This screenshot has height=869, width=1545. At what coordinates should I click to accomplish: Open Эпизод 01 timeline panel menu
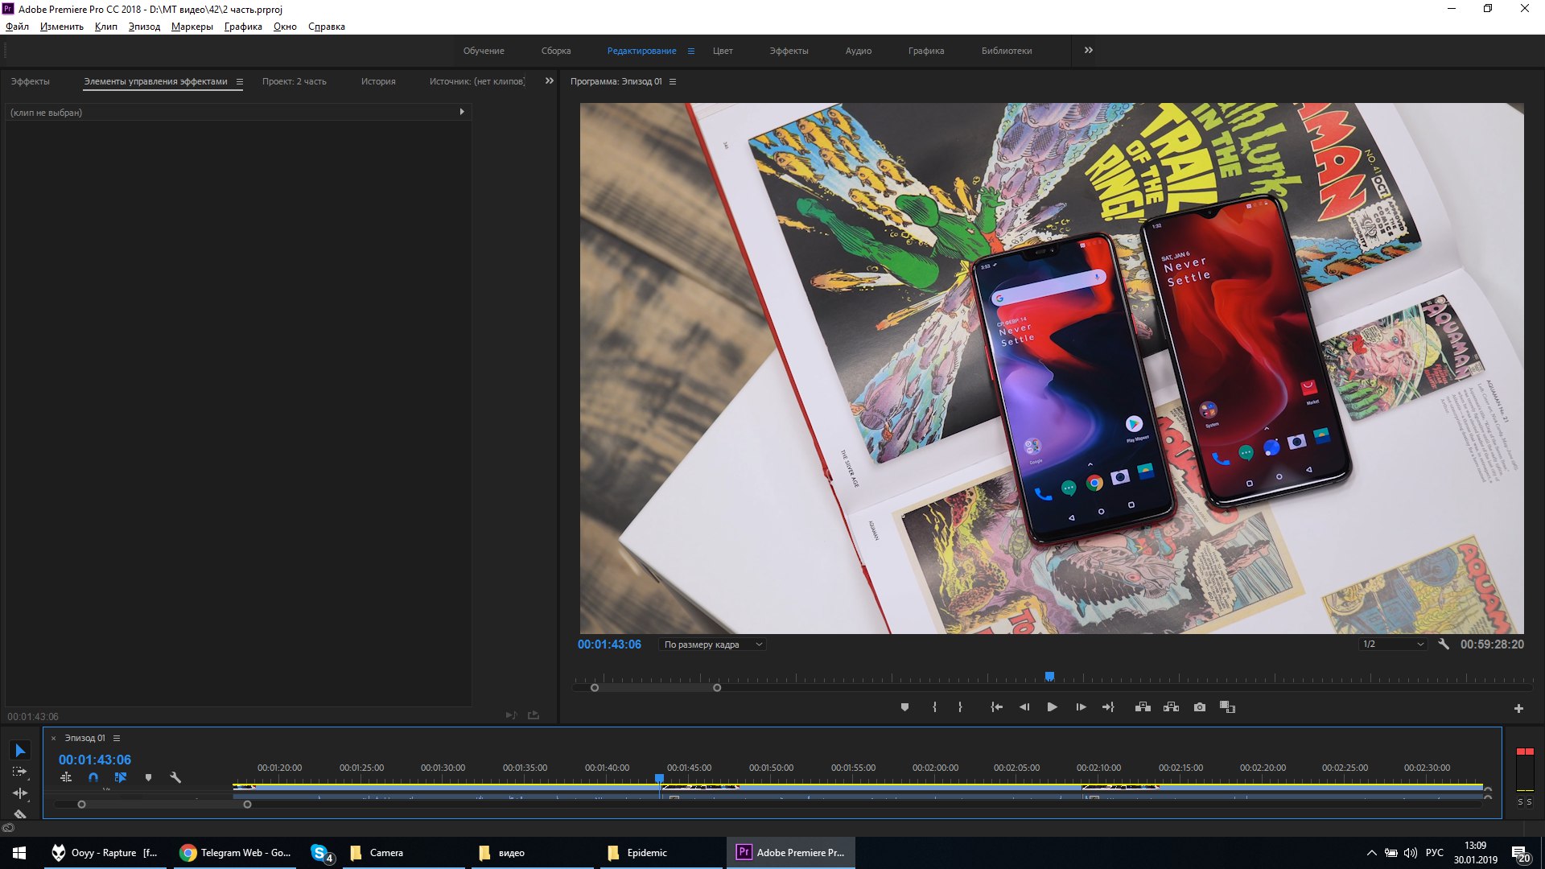(117, 738)
